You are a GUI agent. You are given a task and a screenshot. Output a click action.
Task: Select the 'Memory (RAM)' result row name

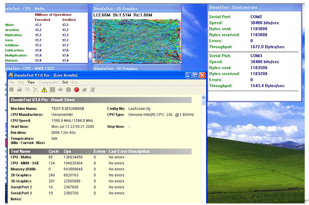[x=23, y=169]
